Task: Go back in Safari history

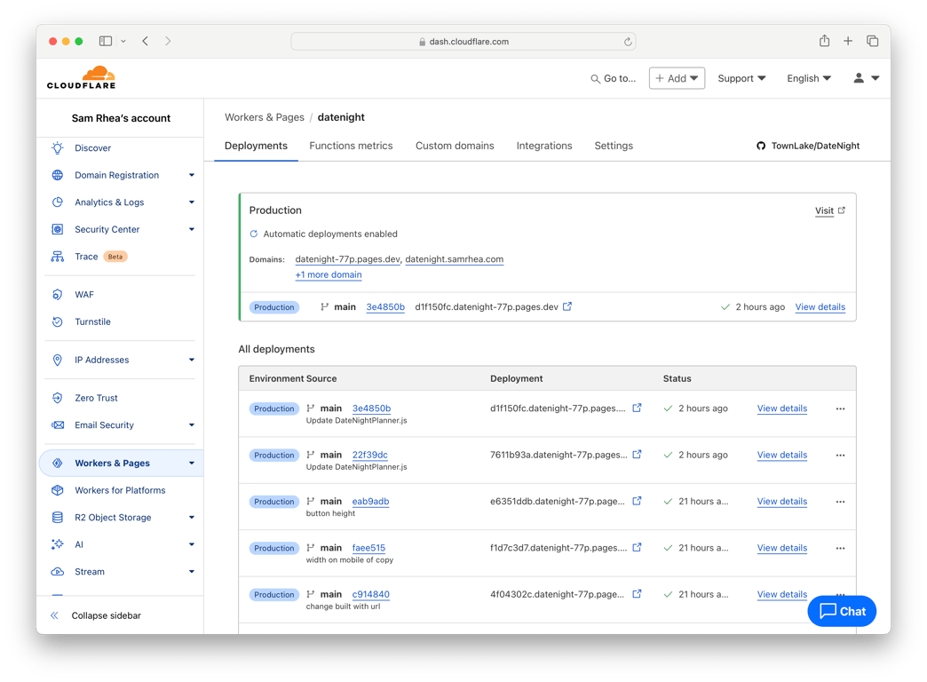Action: pos(146,41)
